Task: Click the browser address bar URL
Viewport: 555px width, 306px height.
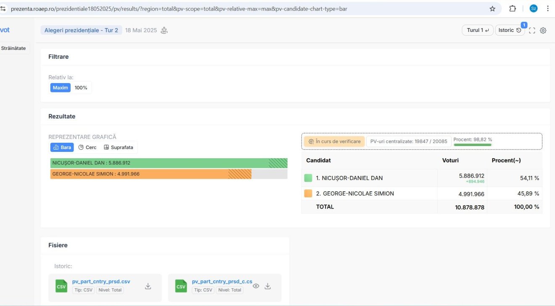Action: coord(179,8)
